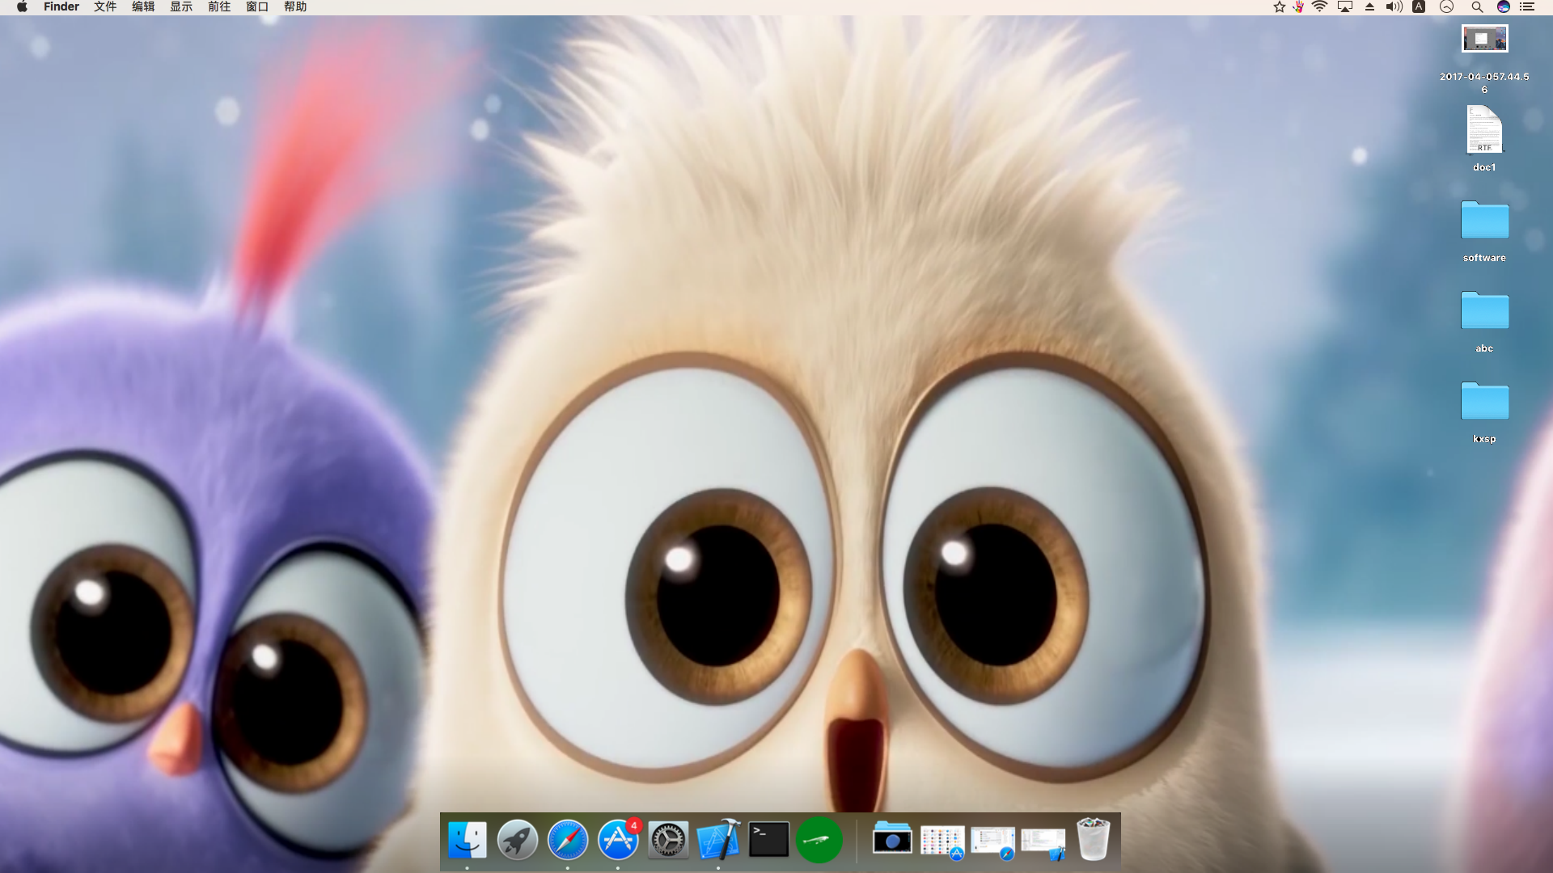Open the App Store with badge
The width and height of the screenshot is (1553, 873).
click(x=618, y=840)
